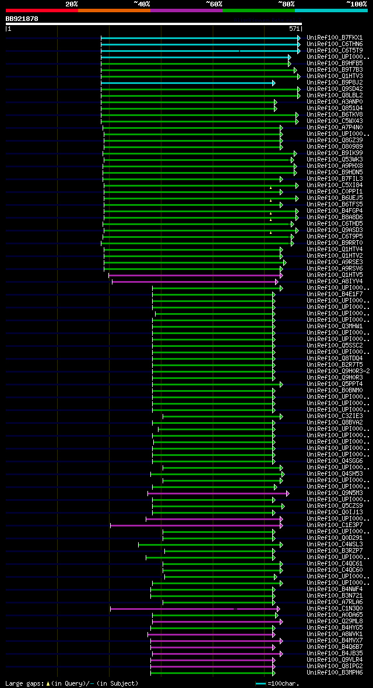Screen dimensions: 373x688
Task: Select the white BB921878 query sequence bar
Action: point(154,24)
